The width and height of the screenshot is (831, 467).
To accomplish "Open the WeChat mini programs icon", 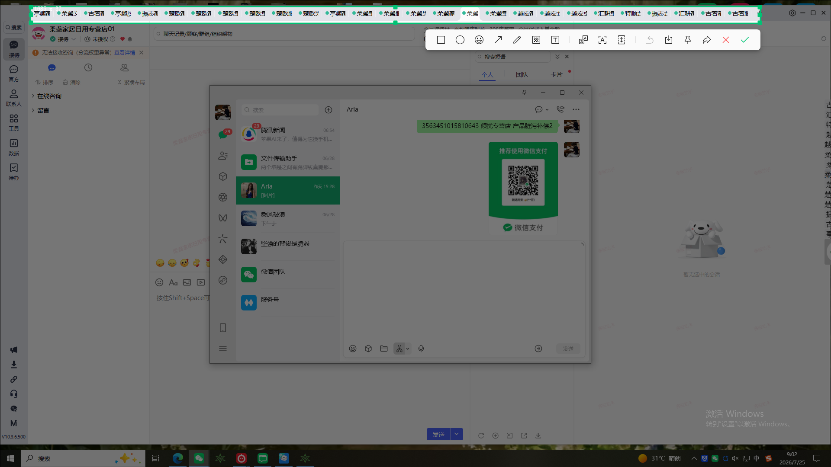I will point(223,280).
